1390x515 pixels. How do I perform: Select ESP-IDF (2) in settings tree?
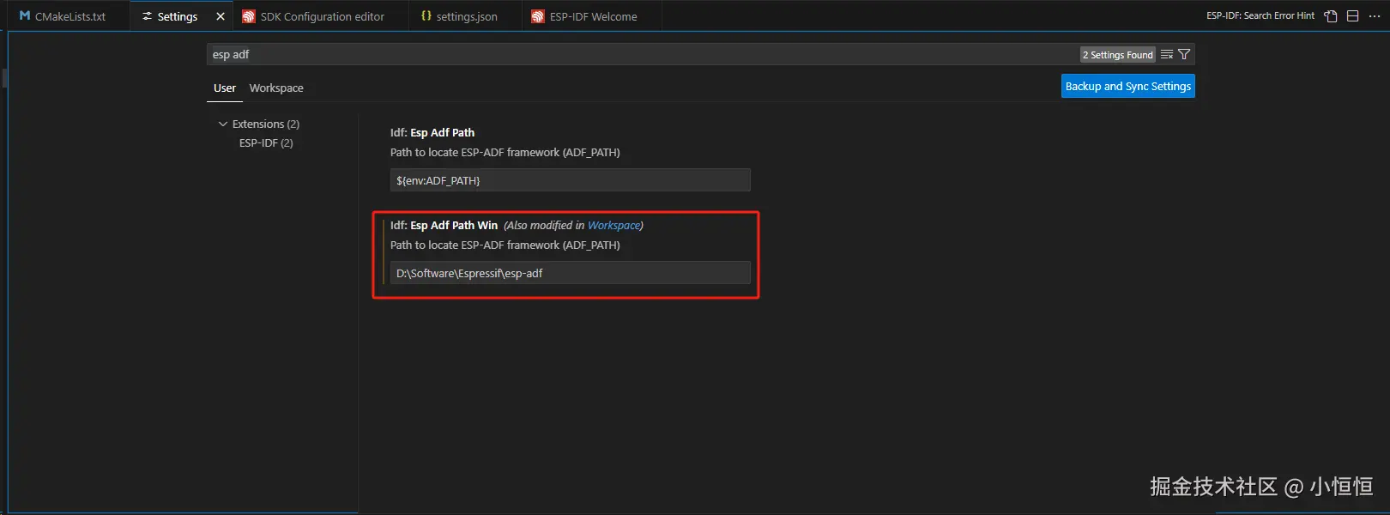(x=266, y=142)
